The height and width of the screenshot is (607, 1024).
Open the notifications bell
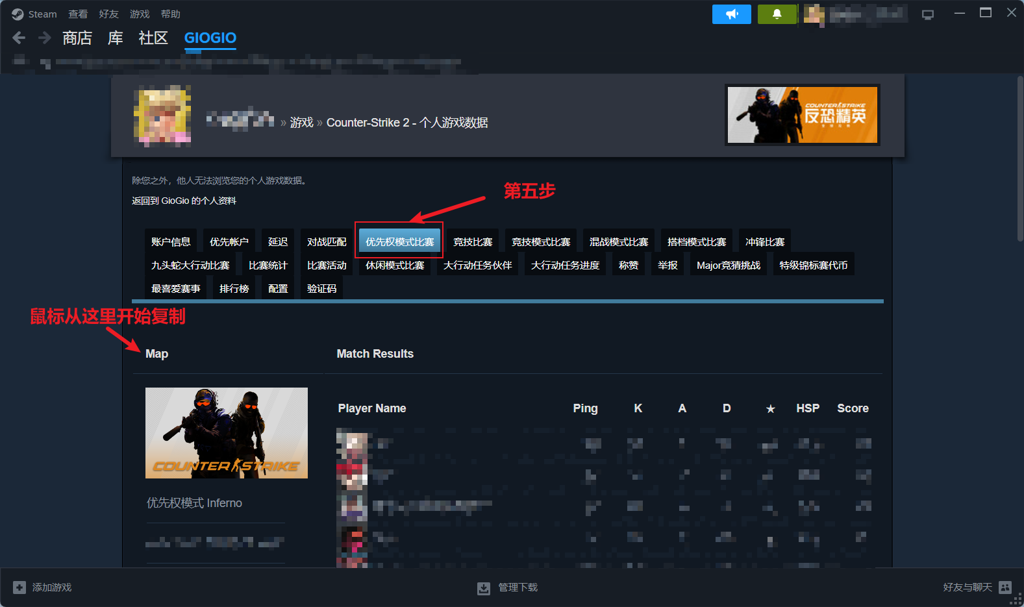pos(777,14)
